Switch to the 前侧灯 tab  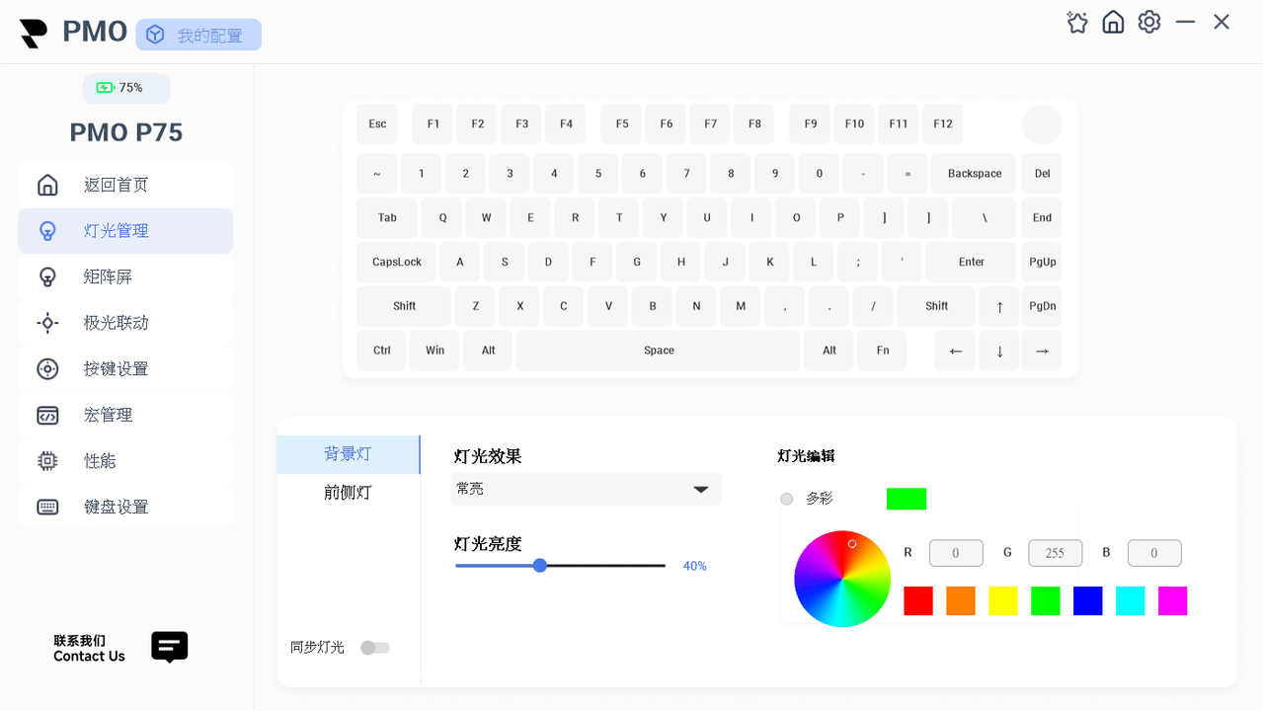point(348,493)
